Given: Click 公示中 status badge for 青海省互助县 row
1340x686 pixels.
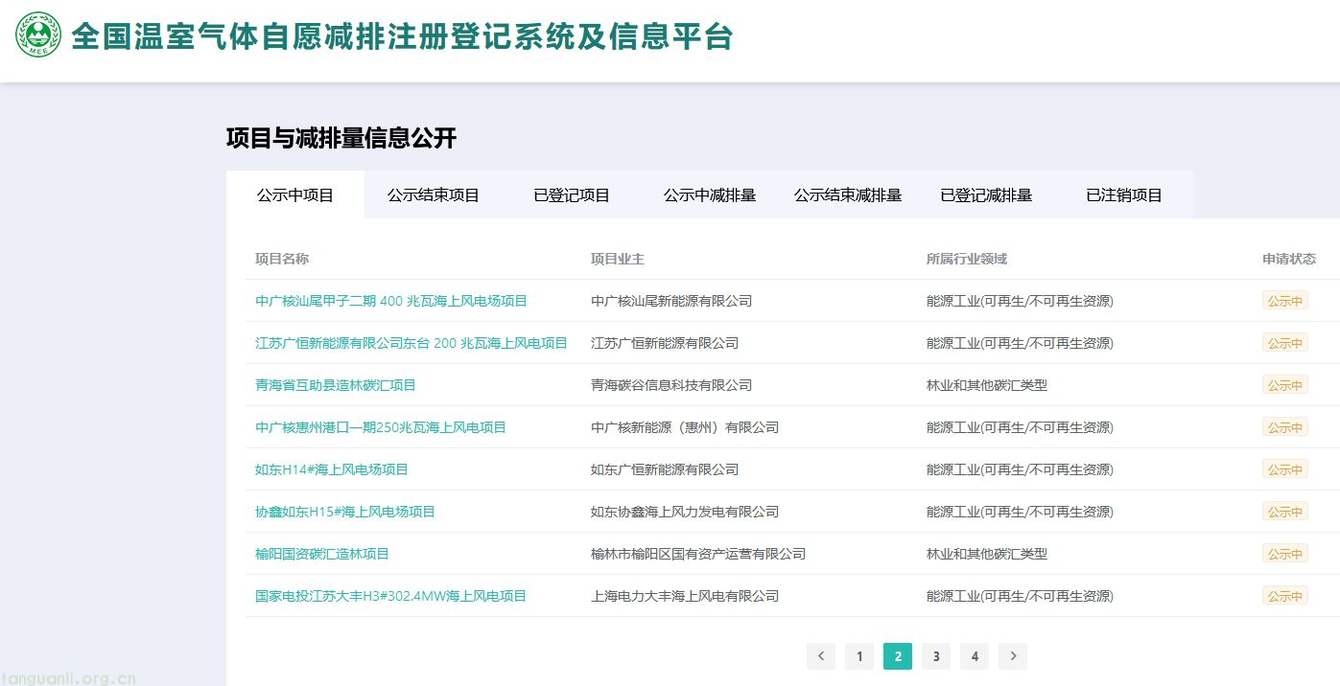Looking at the screenshot, I should (1285, 385).
